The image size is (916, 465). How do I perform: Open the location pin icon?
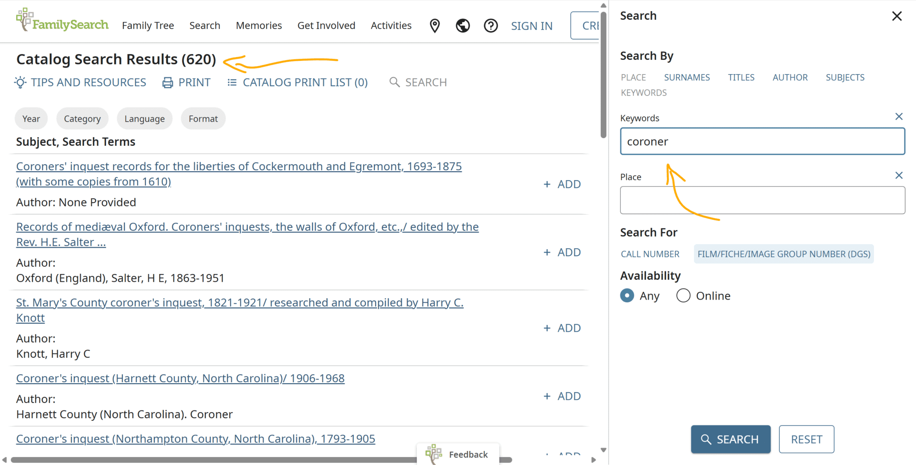coord(434,26)
